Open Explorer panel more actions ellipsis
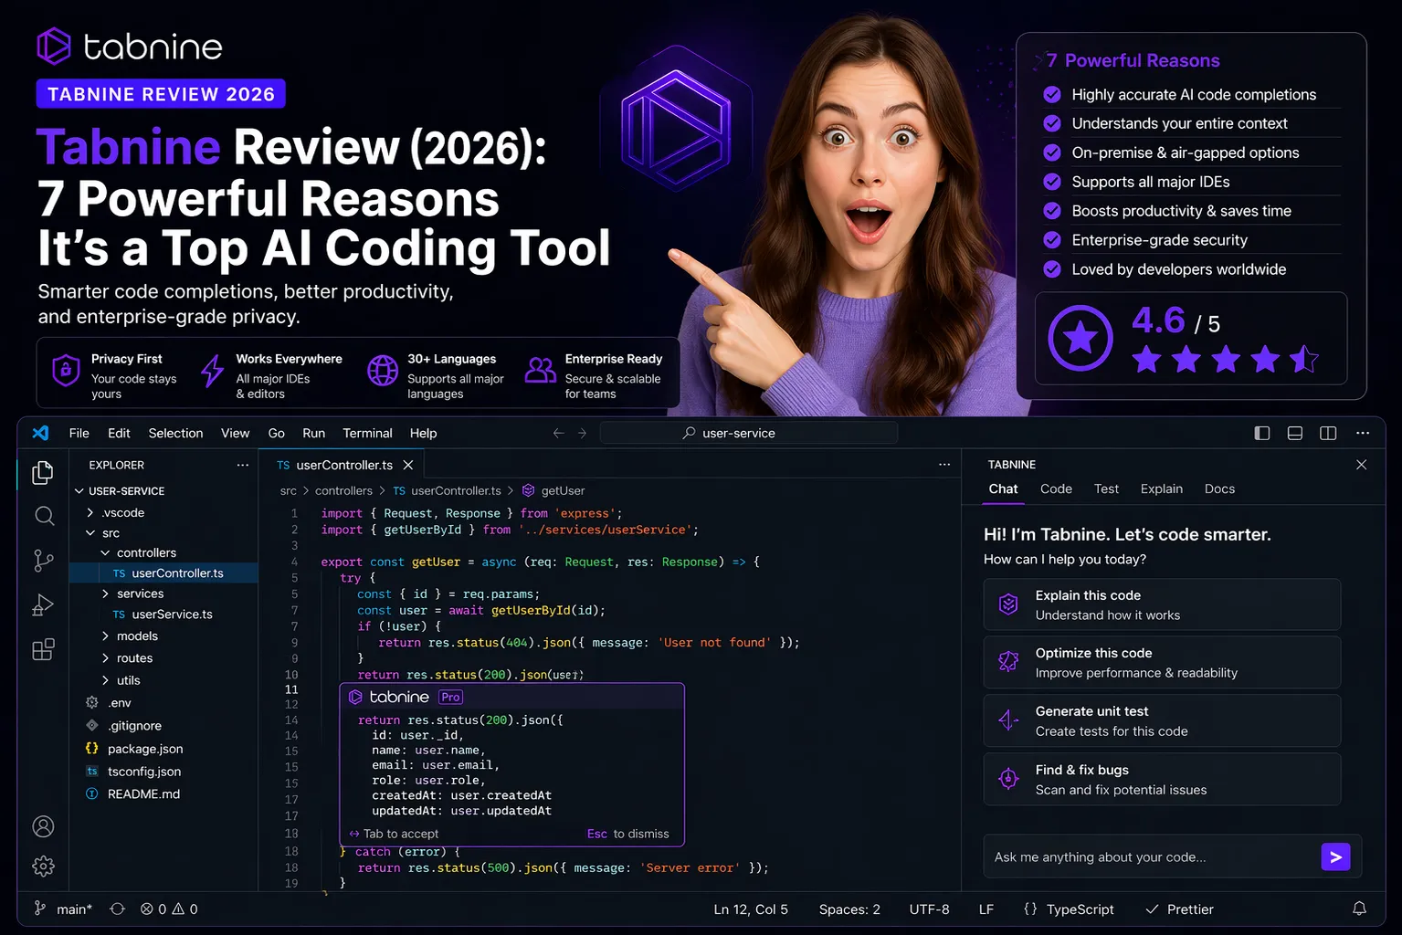Screen dimensions: 1402x935 (243, 465)
